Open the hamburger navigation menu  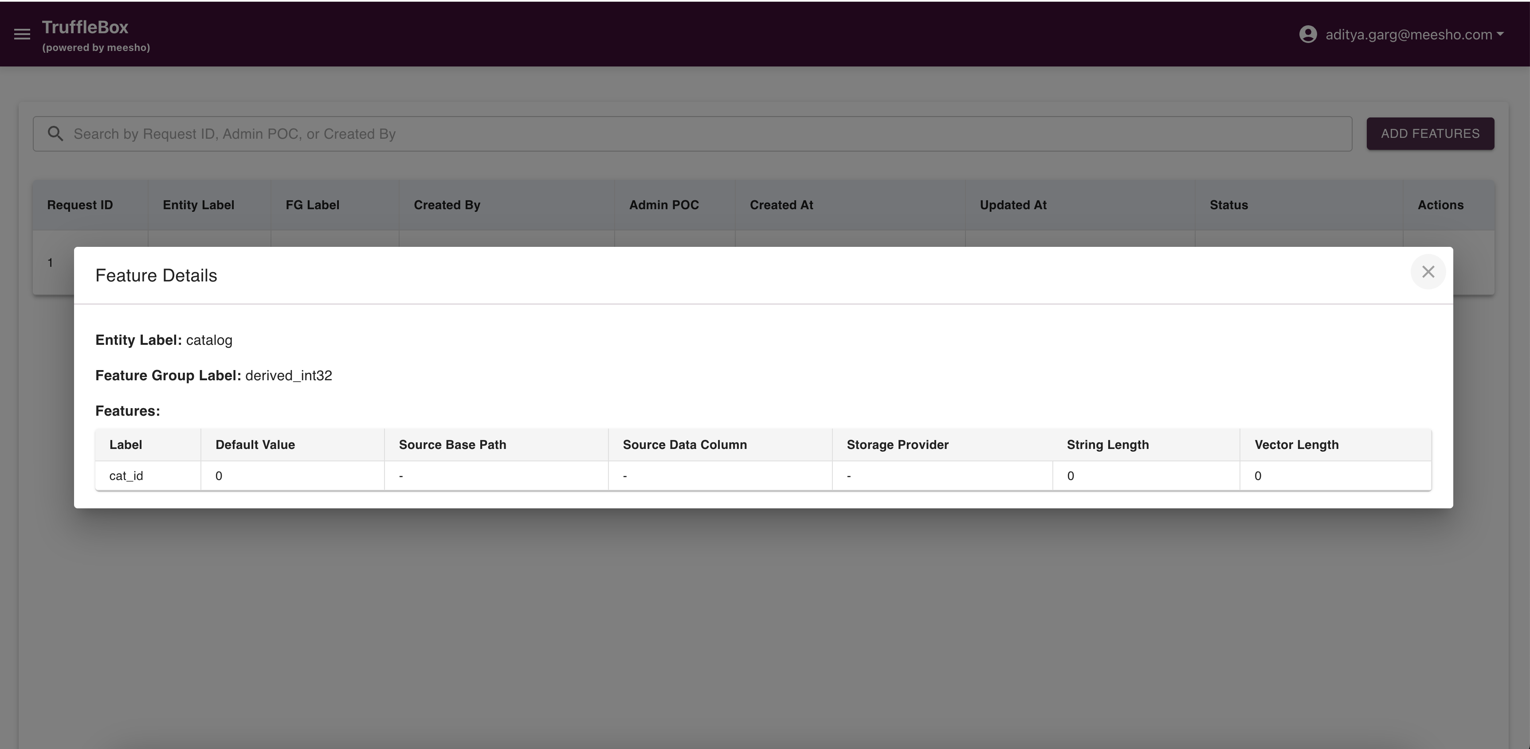(22, 35)
